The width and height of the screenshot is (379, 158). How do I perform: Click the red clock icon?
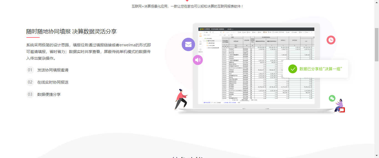331,40
